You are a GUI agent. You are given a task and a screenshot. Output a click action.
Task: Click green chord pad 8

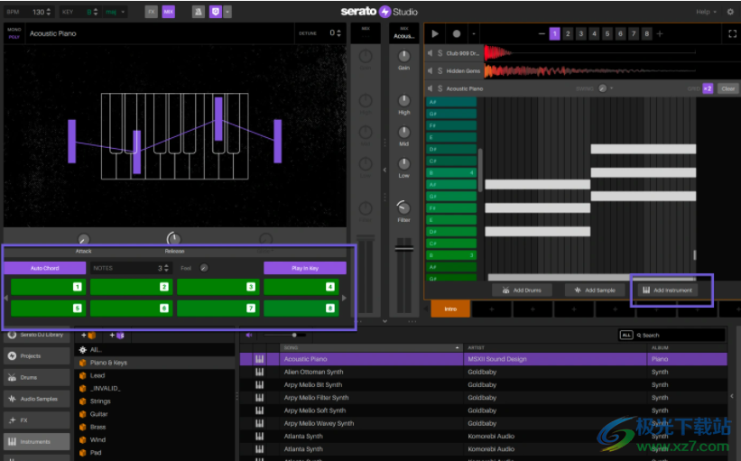(x=301, y=309)
